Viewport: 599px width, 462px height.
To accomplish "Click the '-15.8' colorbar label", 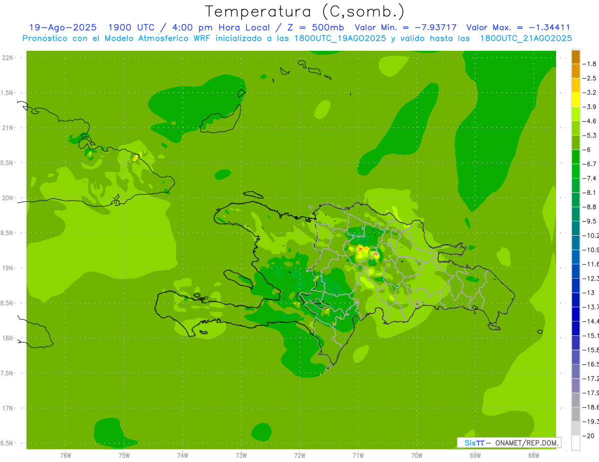I will click(x=591, y=350).
